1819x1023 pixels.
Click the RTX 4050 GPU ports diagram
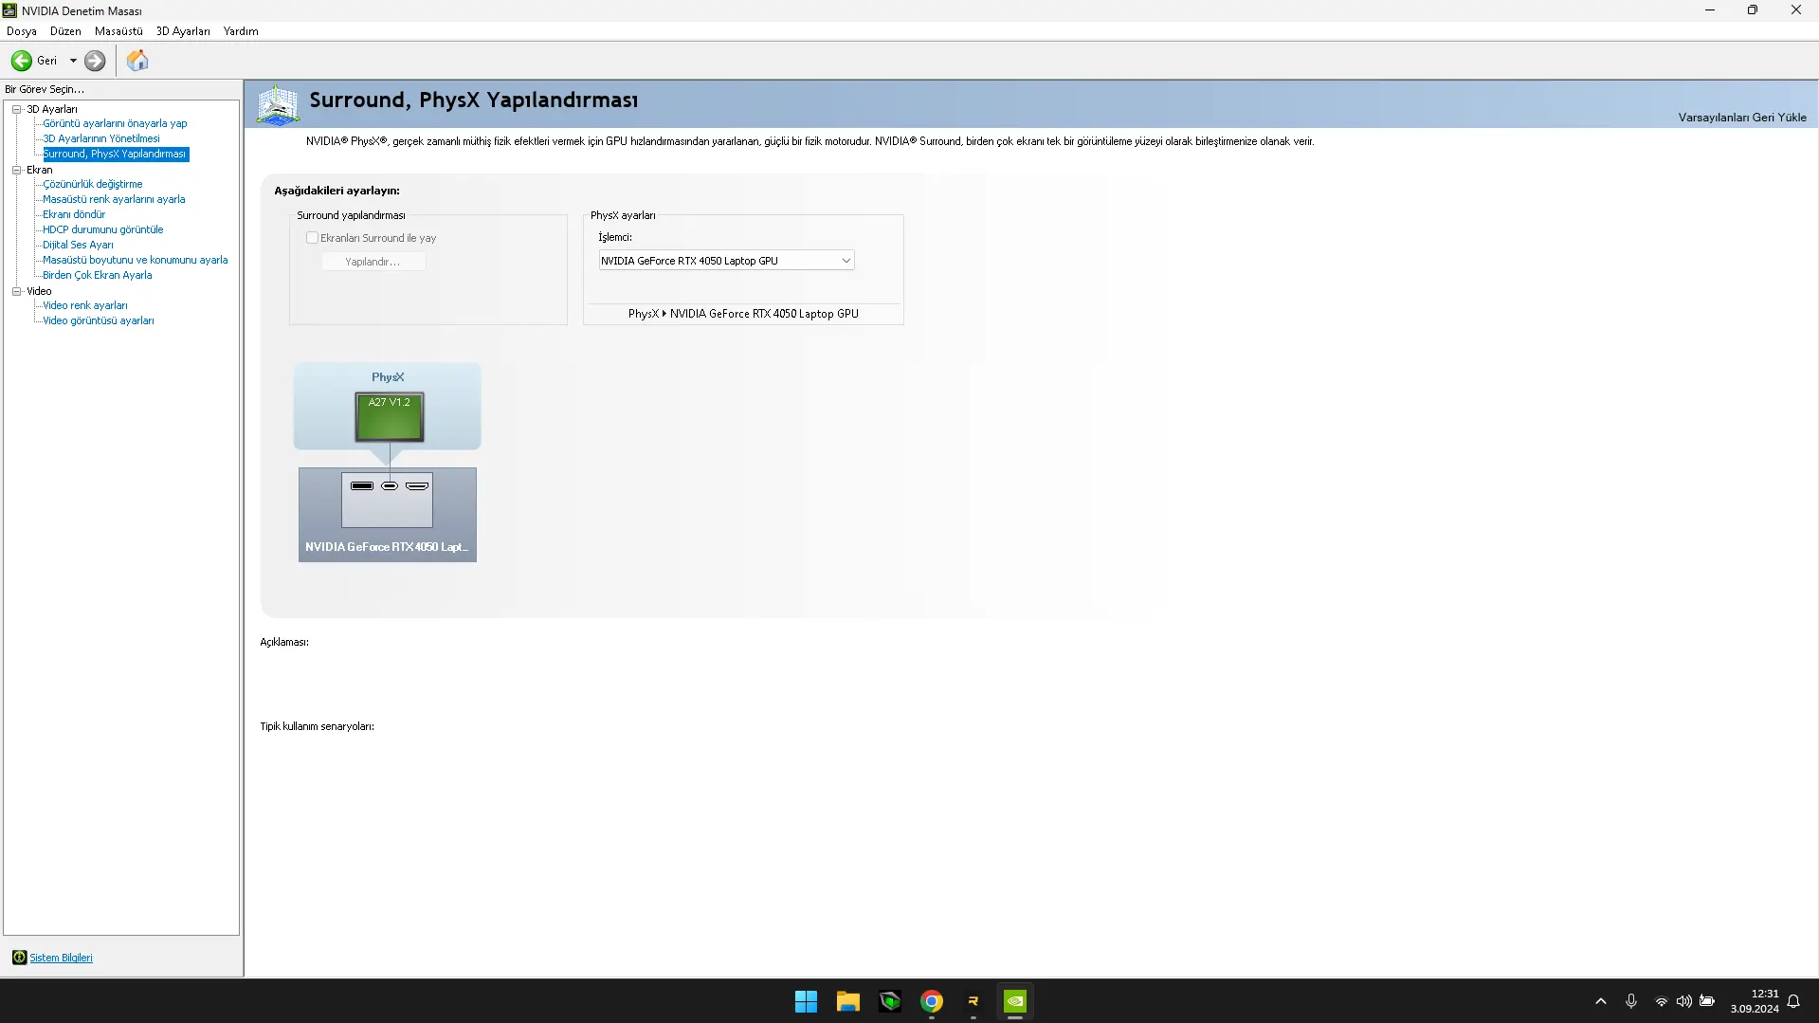(388, 500)
